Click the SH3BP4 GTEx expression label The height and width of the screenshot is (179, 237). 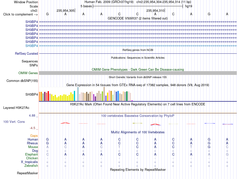point(32,95)
